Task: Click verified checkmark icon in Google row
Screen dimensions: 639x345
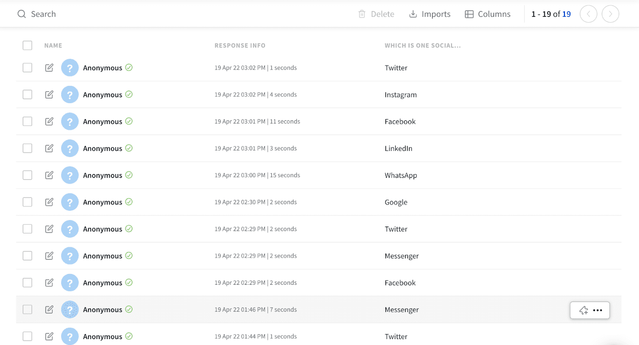Action: (x=129, y=202)
